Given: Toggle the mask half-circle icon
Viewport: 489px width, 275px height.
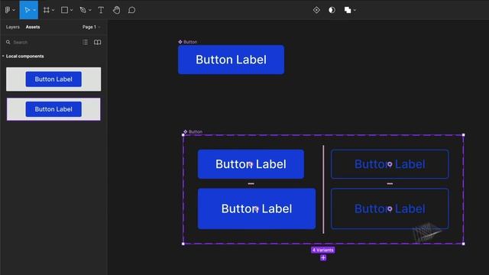Looking at the screenshot, I should click(x=332, y=10).
